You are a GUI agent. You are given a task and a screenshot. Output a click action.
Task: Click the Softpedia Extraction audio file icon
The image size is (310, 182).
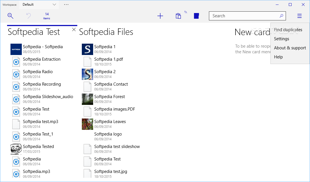(16, 62)
